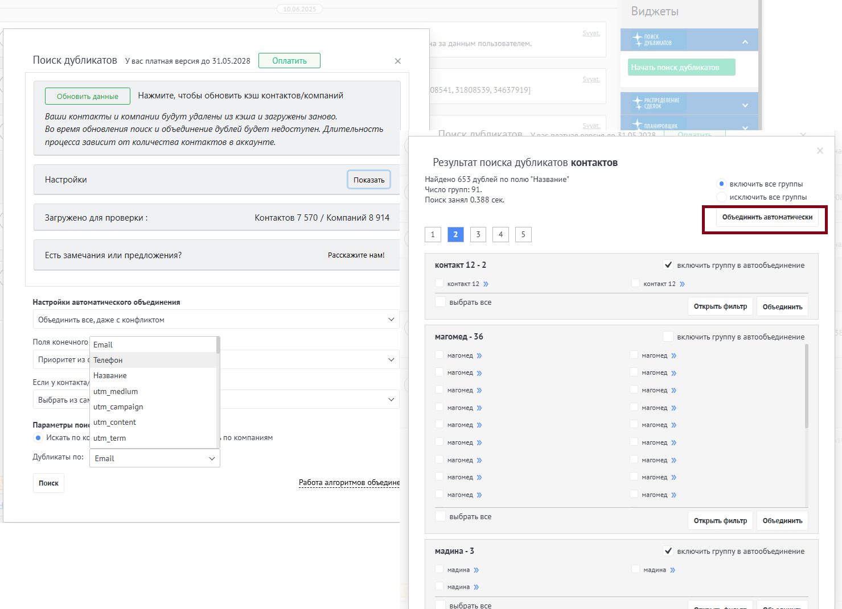Select включить все группы radio option

click(x=721, y=184)
